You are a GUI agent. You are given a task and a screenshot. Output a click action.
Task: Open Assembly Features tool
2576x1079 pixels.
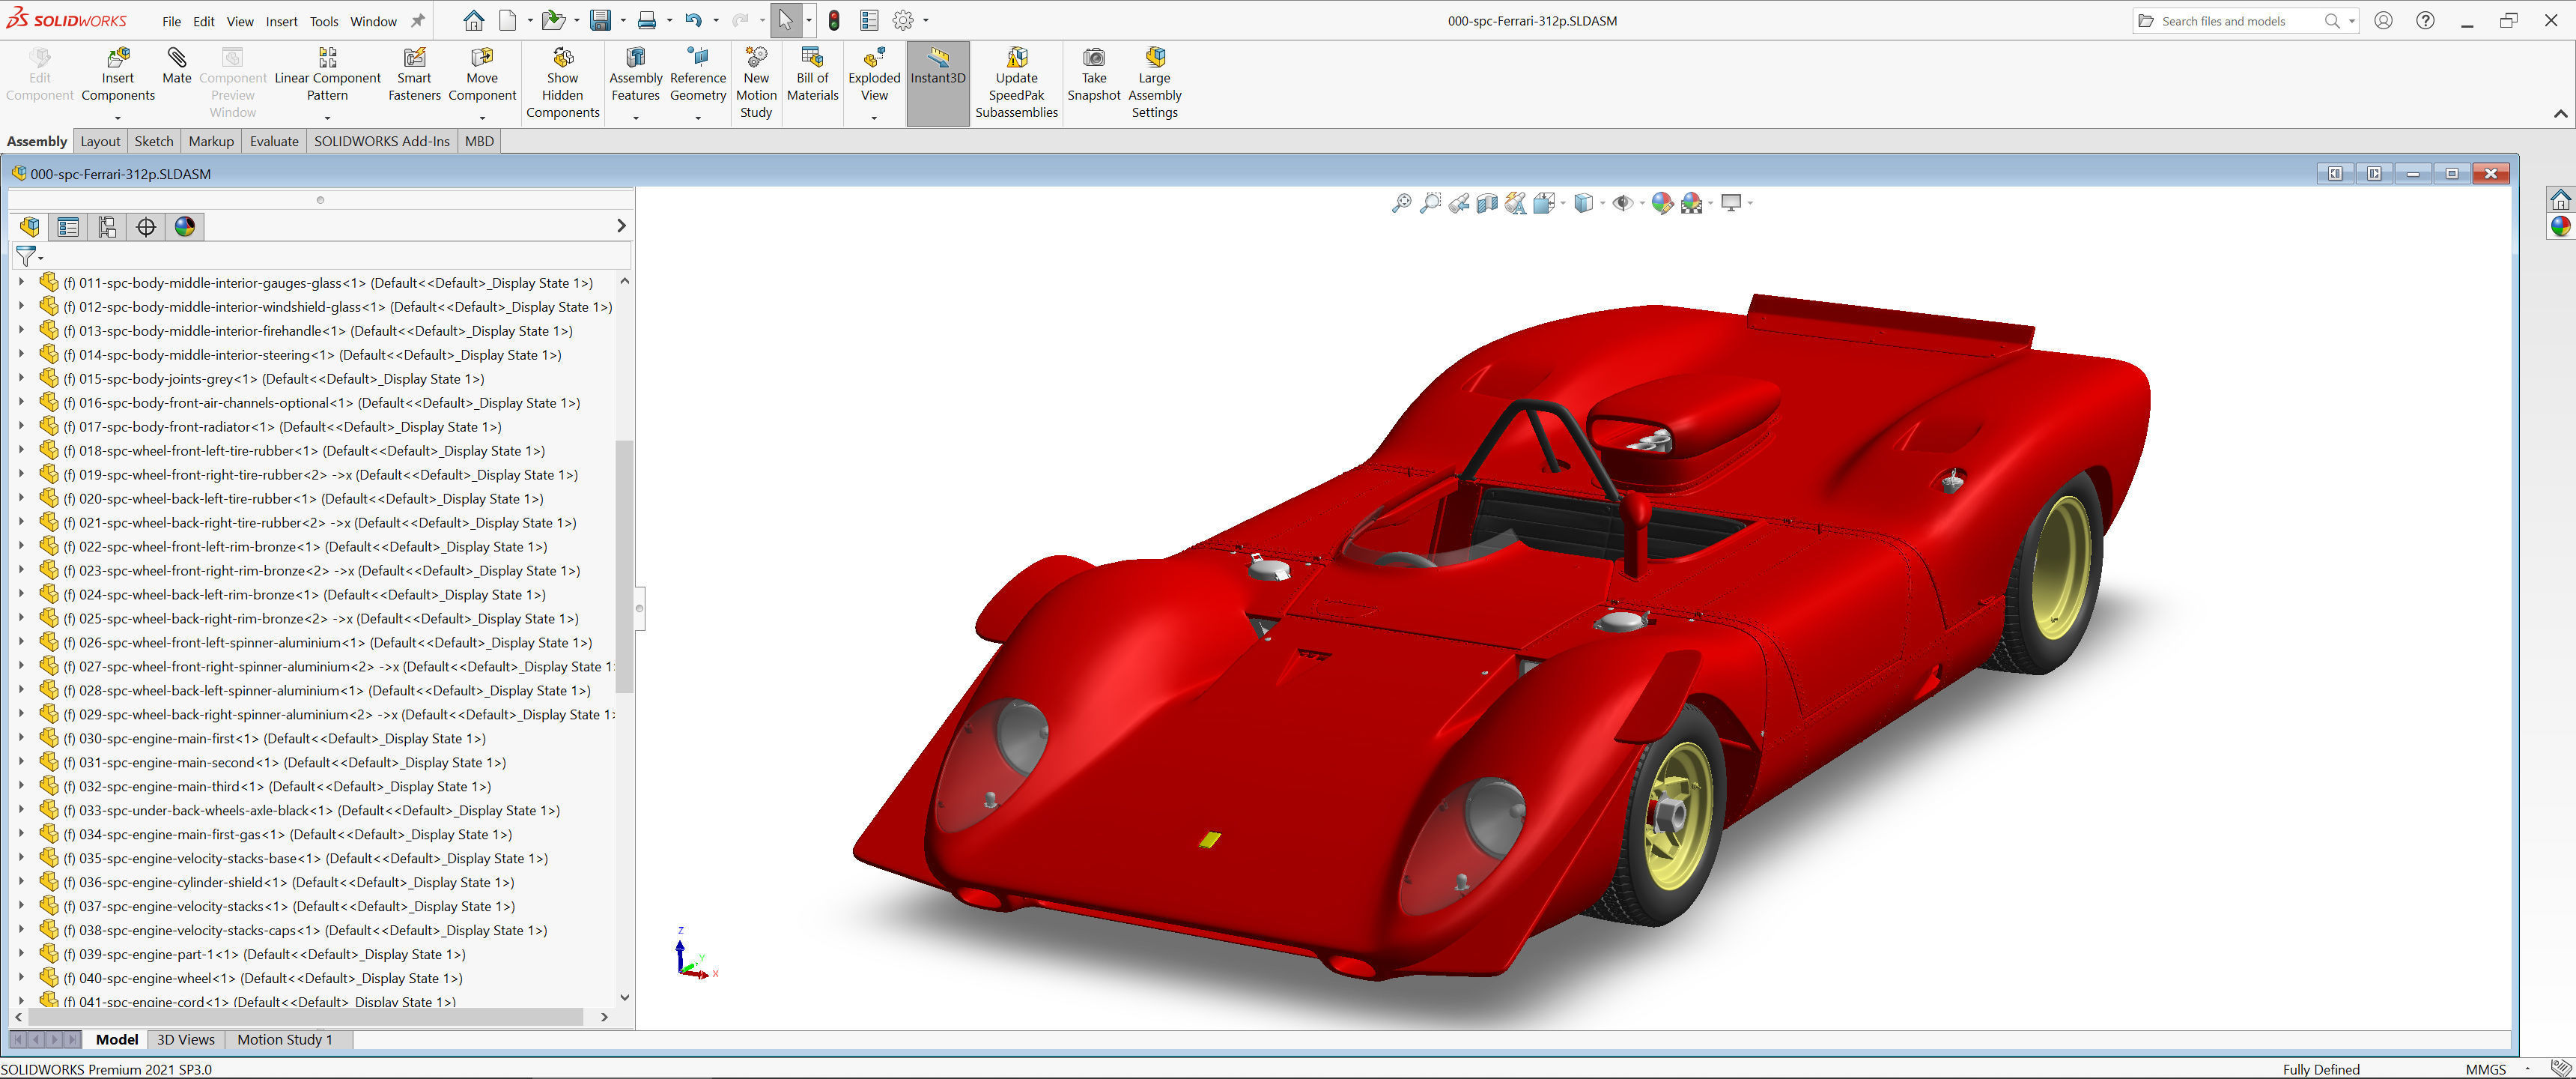(x=635, y=75)
